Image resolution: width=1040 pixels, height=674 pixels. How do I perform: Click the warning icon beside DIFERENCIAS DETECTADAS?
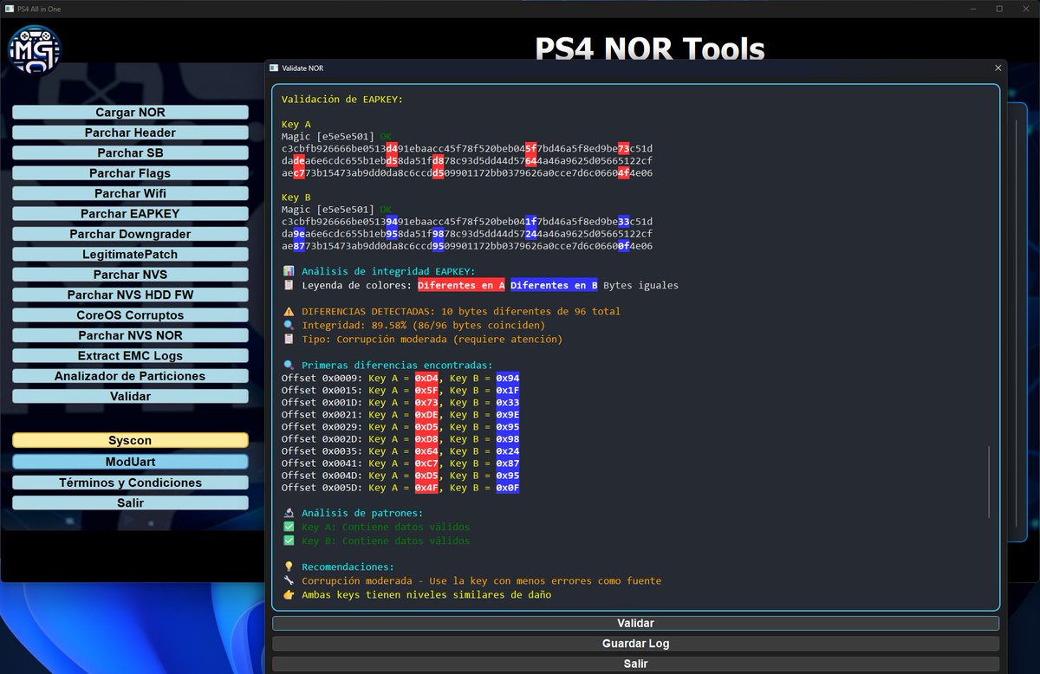(x=289, y=311)
